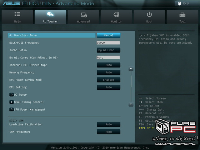Click the XMP help description text

pos(166,39)
